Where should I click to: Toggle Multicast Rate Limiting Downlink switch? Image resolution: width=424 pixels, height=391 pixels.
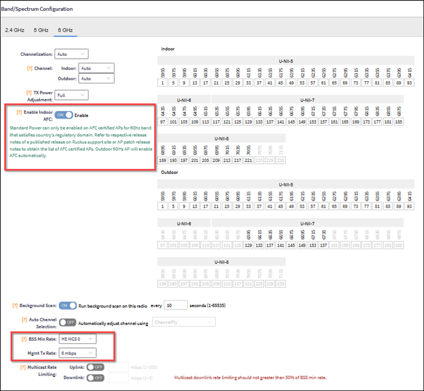tap(96, 378)
